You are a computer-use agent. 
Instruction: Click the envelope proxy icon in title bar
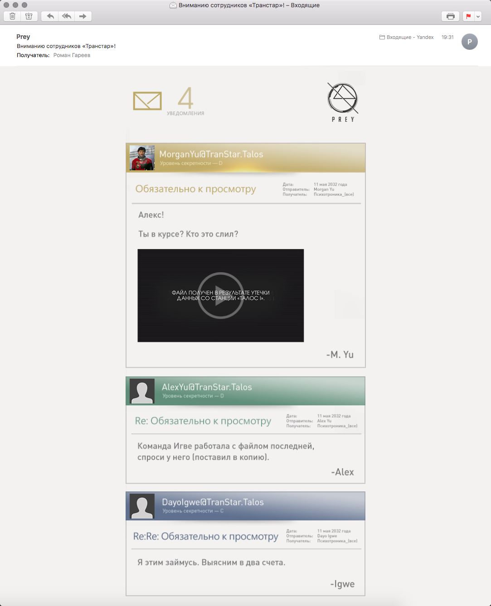tap(173, 5)
